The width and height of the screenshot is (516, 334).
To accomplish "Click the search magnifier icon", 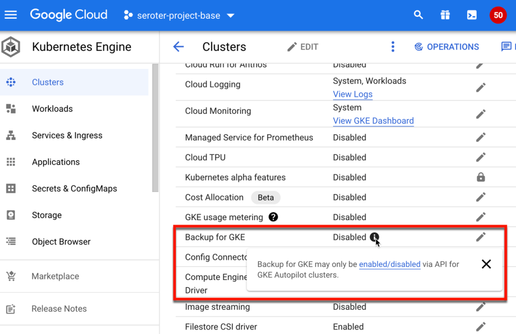I will [418, 15].
